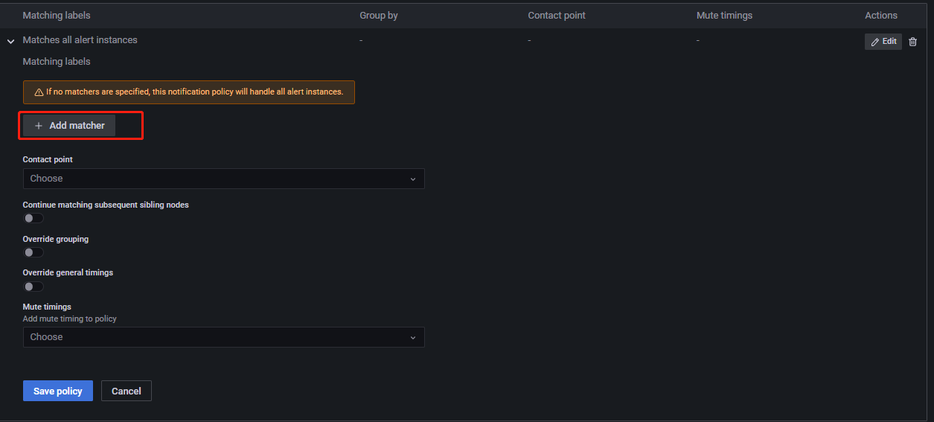
Task: Enable Continue matching subsequent sibling nodes
Action: pyautogui.click(x=33, y=218)
